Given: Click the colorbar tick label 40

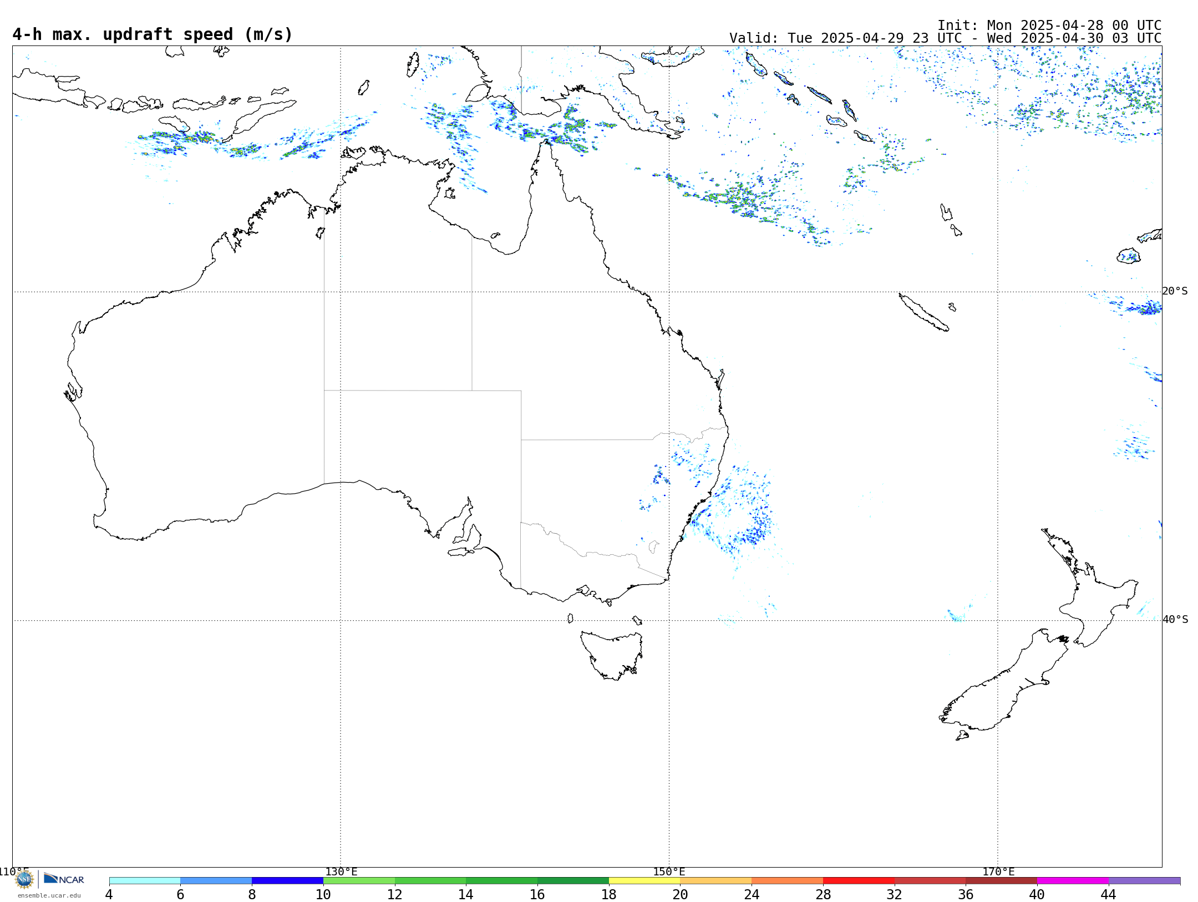Looking at the screenshot, I should click(x=1037, y=894).
